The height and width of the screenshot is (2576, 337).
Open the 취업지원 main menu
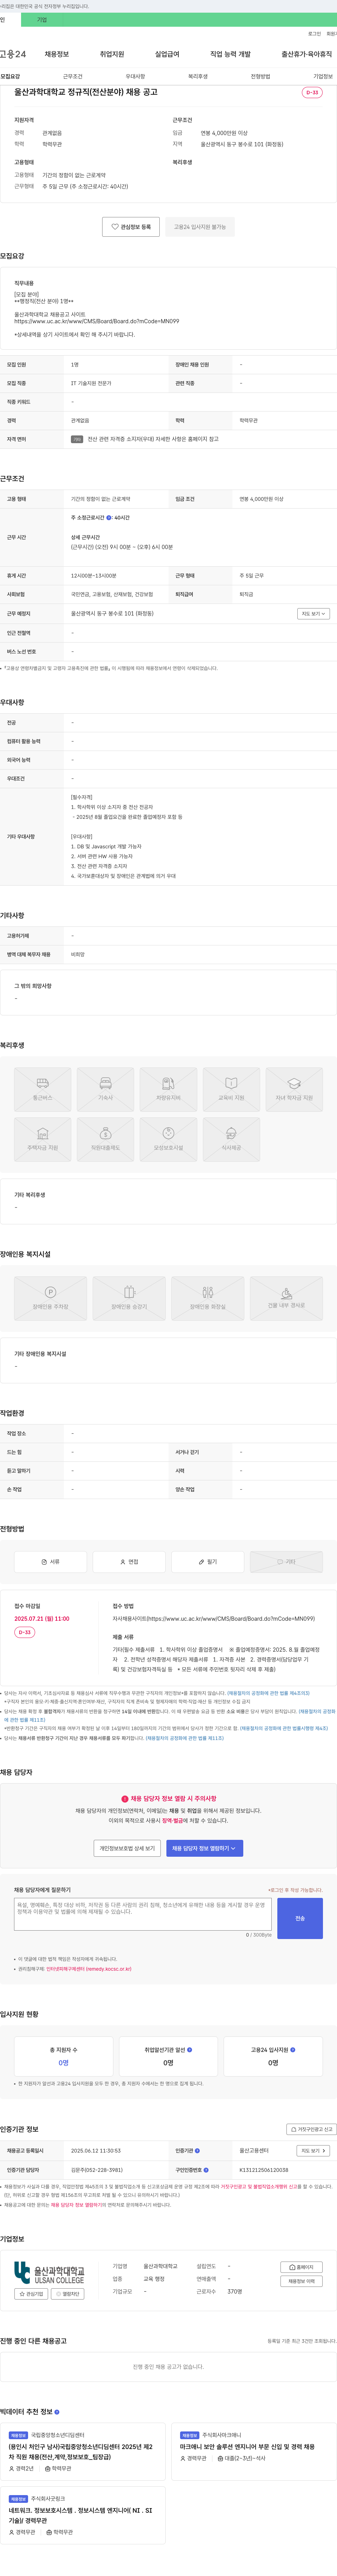click(x=112, y=54)
